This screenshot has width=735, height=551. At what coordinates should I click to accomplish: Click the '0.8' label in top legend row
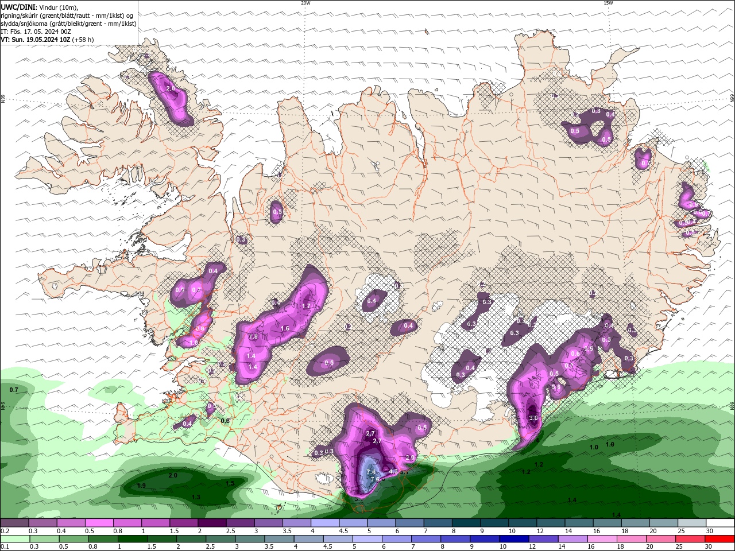(x=118, y=531)
